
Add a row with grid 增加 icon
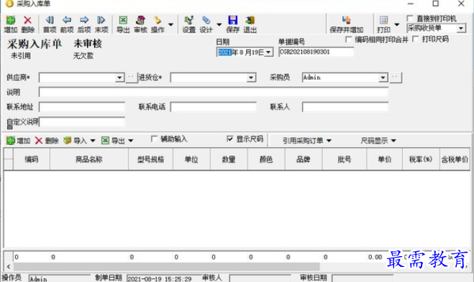(18, 141)
